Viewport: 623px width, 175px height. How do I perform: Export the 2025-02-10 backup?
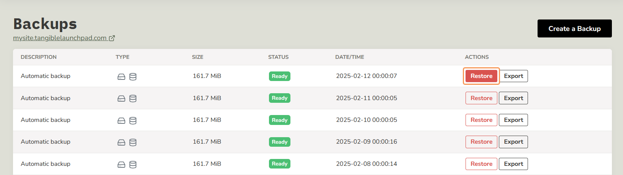[x=513, y=120]
